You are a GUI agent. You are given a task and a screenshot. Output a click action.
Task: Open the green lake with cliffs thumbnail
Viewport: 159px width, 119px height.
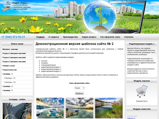[x=109, y=108]
